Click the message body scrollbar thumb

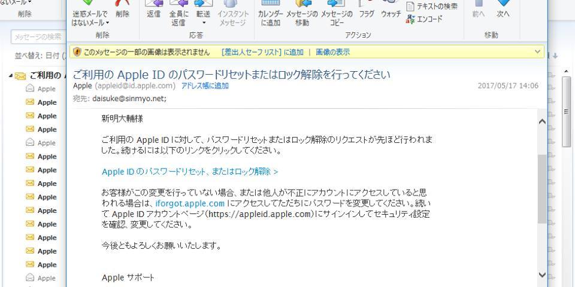coord(542,189)
